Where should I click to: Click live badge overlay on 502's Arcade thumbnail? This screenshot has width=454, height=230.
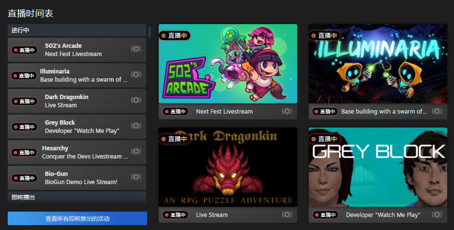pos(175,36)
